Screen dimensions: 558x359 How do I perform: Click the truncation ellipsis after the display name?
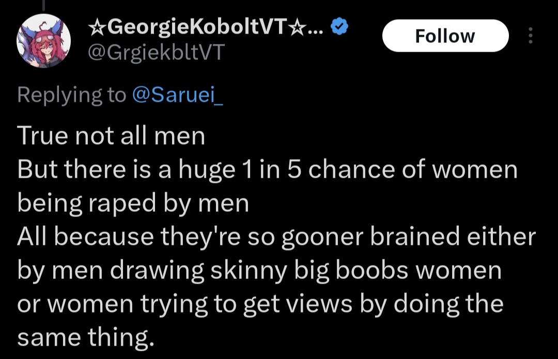pyautogui.click(x=315, y=29)
